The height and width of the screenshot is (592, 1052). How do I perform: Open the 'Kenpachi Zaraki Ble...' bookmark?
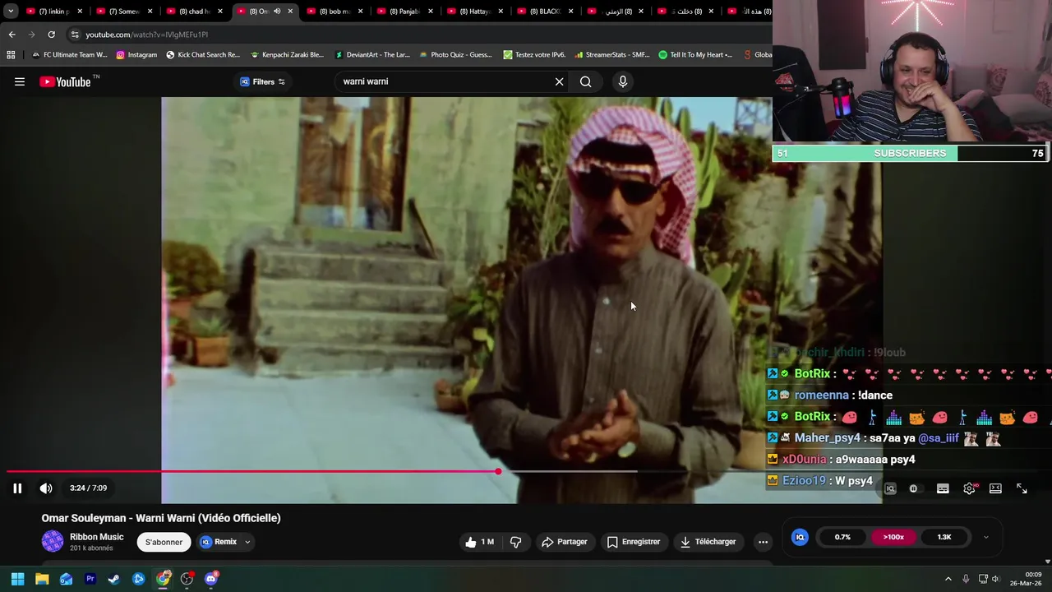pyautogui.click(x=287, y=55)
